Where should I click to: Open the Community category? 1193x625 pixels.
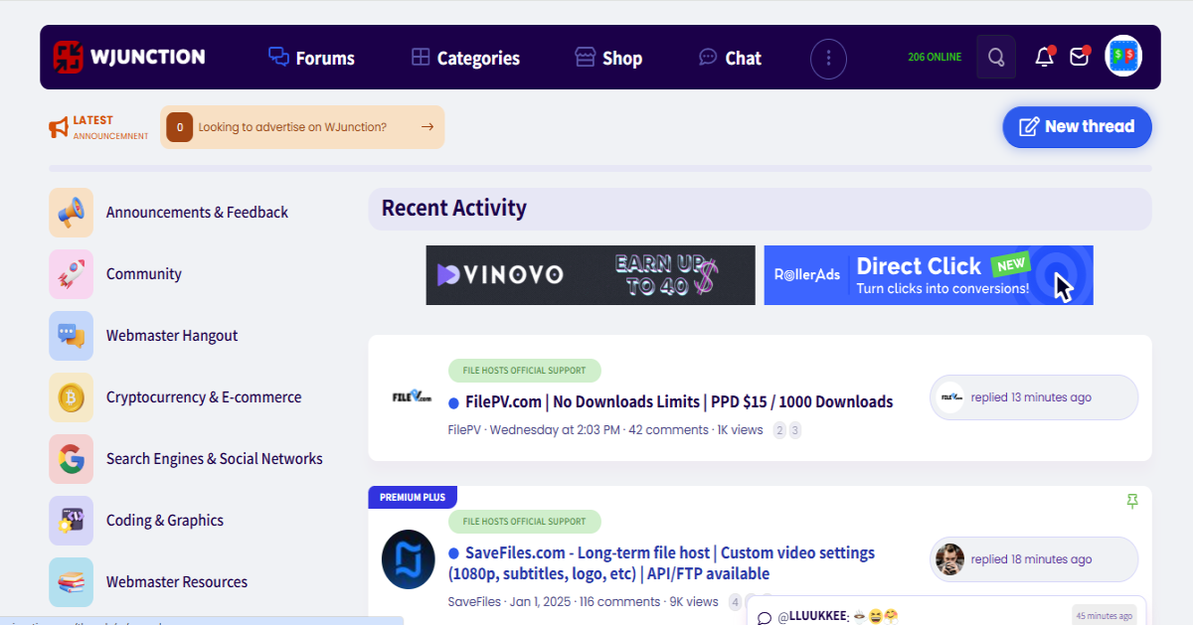click(x=144, y=274)
